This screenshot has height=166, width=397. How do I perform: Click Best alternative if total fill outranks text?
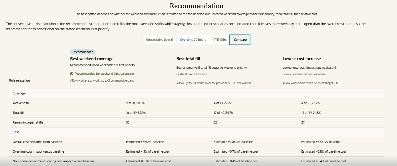[212, 68]
